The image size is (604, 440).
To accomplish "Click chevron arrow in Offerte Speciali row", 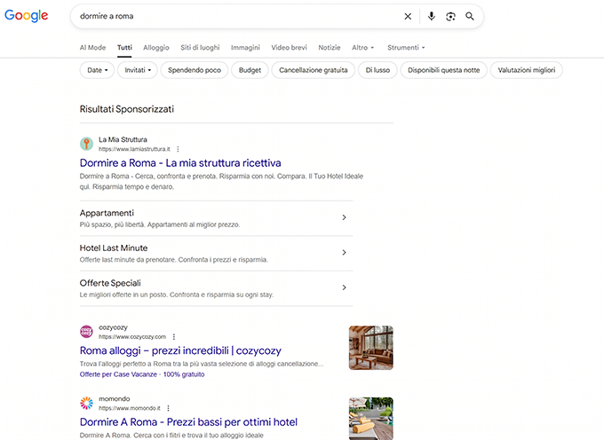I will [344, 287].
